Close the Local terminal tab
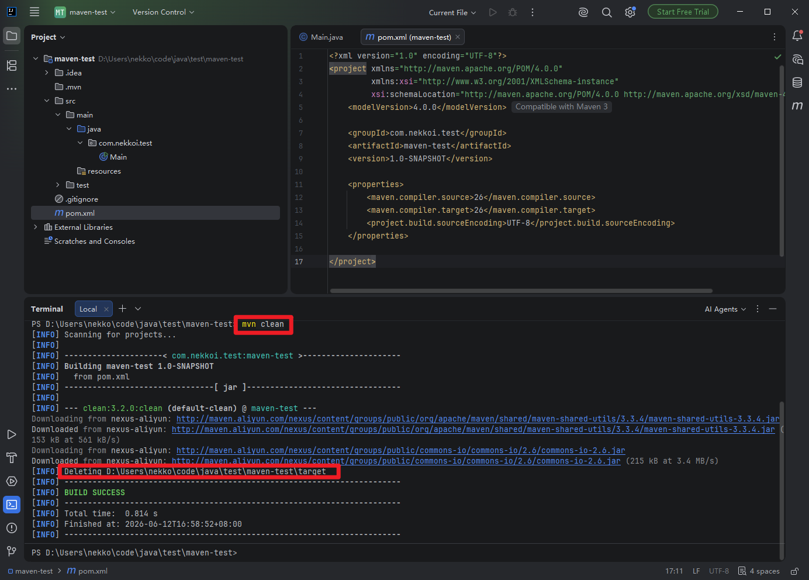The image size is (809, 580). tap(106, 309)
